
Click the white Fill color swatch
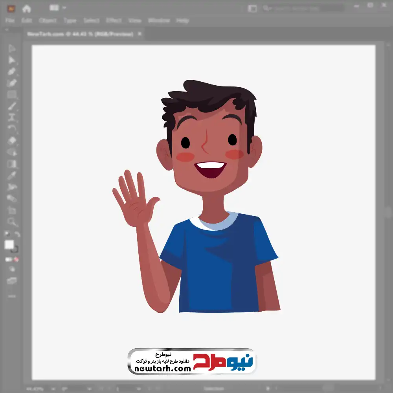[9, 245]
